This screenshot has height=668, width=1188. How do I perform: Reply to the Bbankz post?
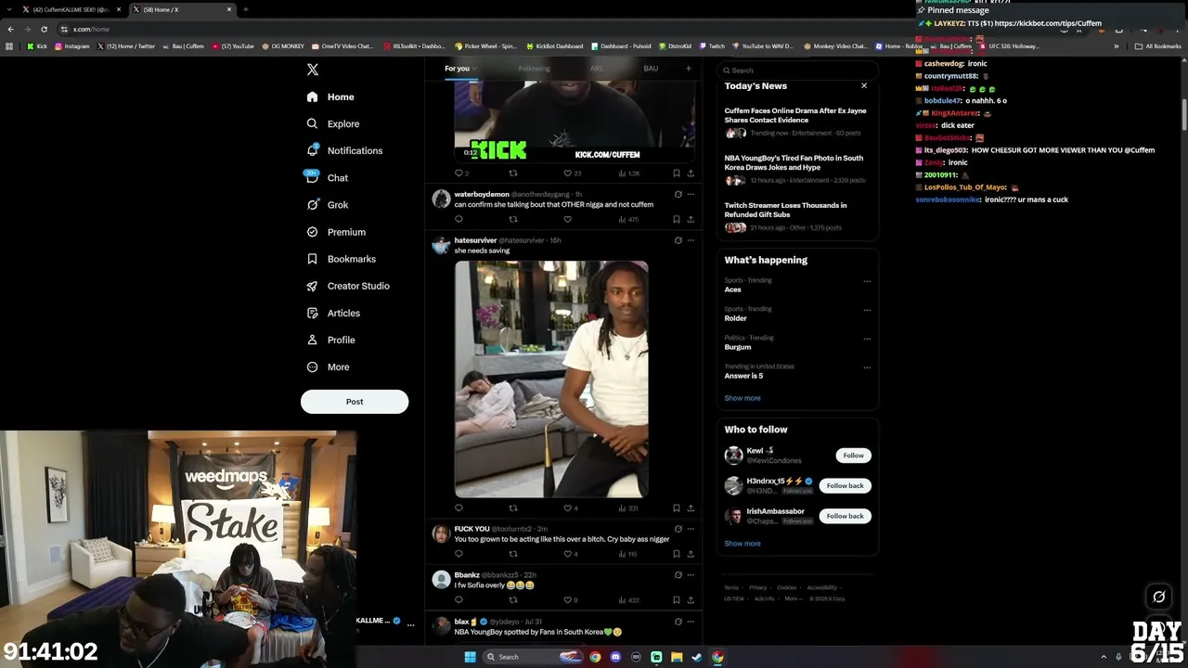[x=458, y=600]
